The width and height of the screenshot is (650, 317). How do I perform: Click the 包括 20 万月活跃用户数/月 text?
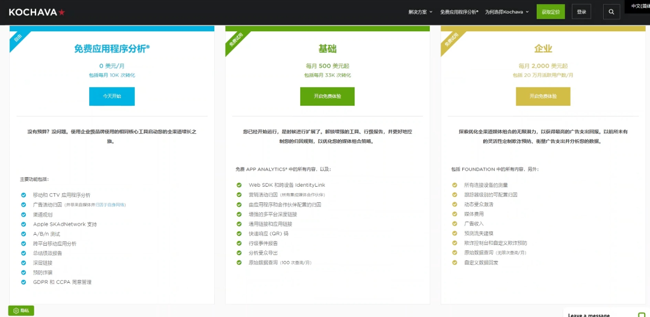pyautogui.click(x=543, y=75)
